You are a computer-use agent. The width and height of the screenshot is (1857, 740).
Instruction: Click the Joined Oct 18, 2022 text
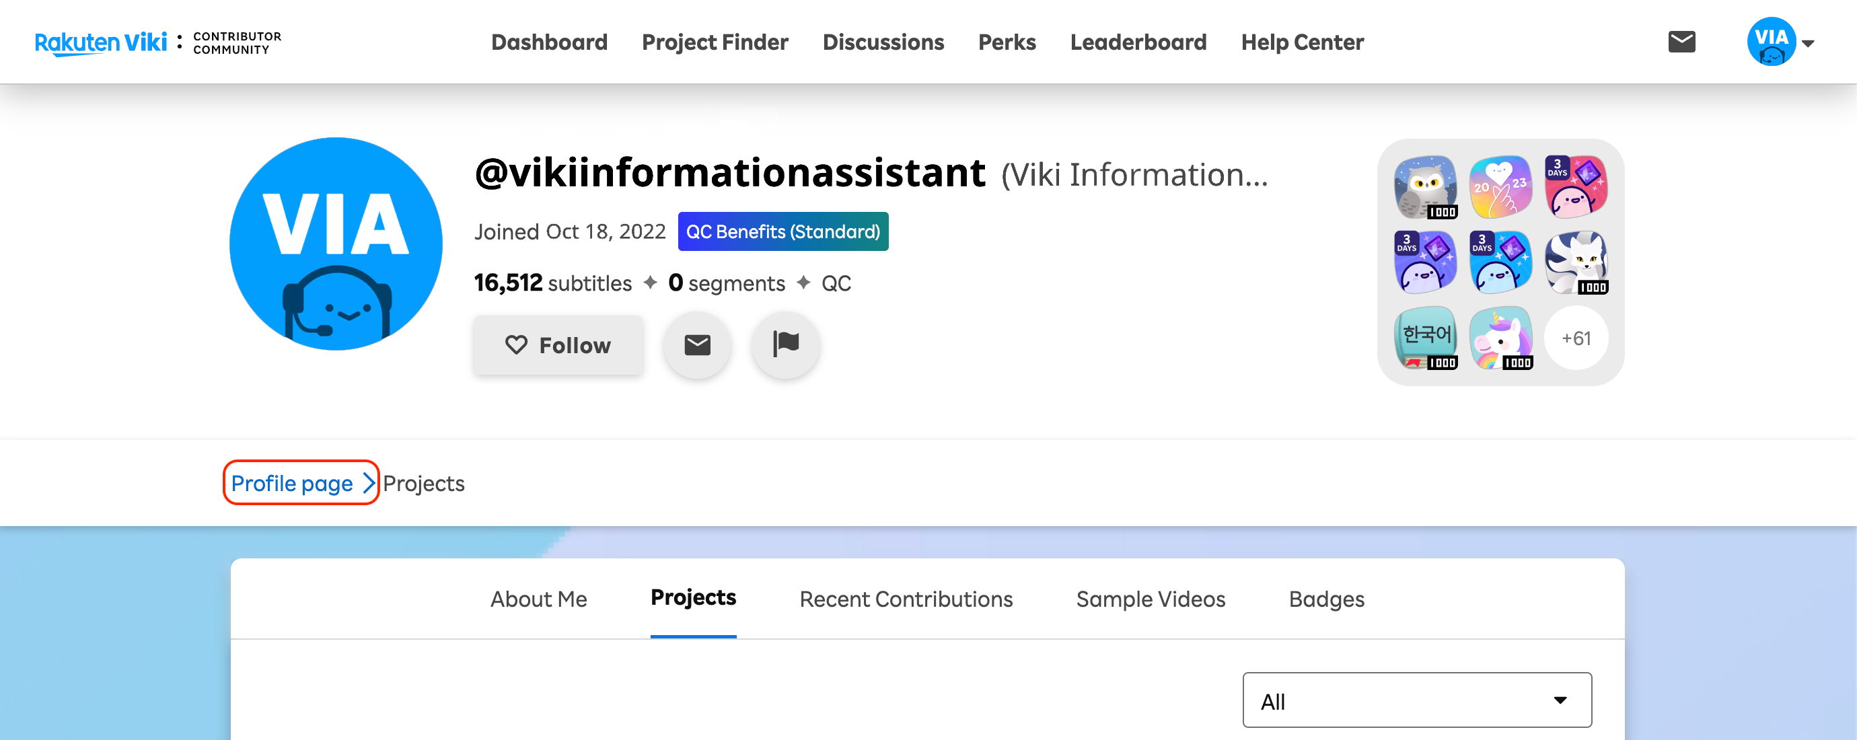pyautogui.click(x=569, y=231)
